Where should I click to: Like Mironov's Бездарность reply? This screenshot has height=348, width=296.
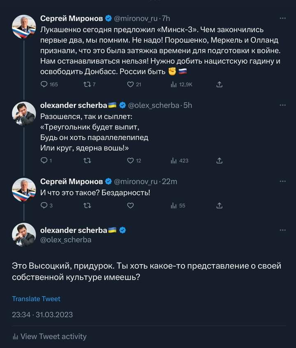tap(130, 206)
